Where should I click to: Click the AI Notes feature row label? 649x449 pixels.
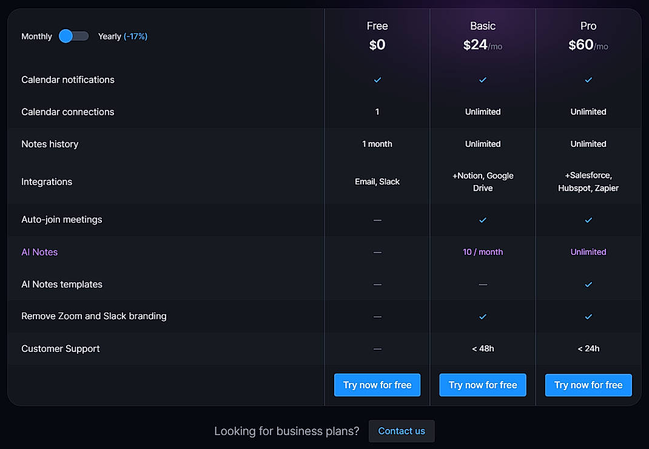[39, 252]
